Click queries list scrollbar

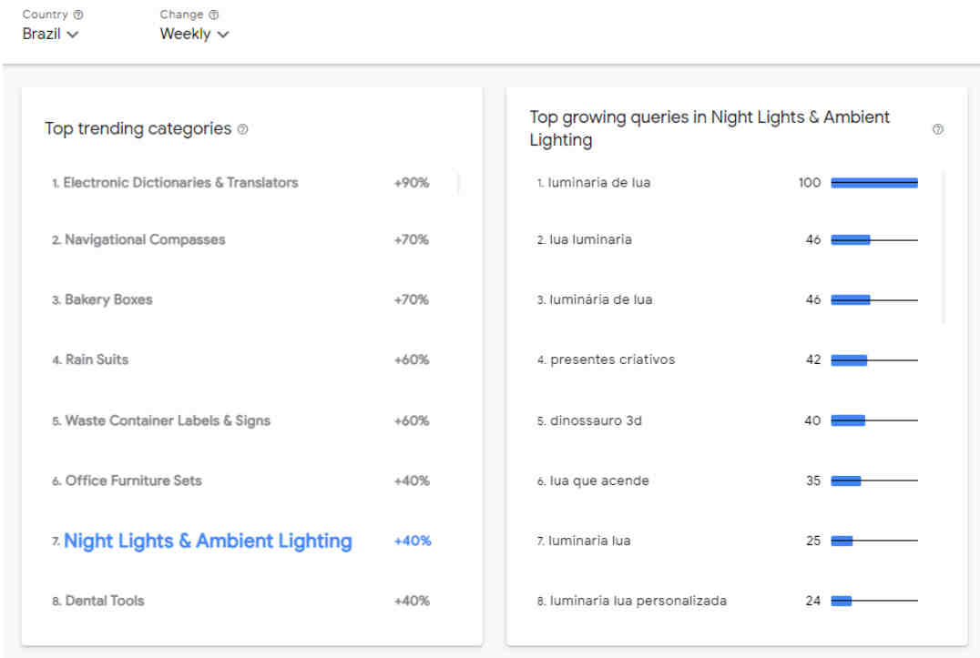coord(944,247)
